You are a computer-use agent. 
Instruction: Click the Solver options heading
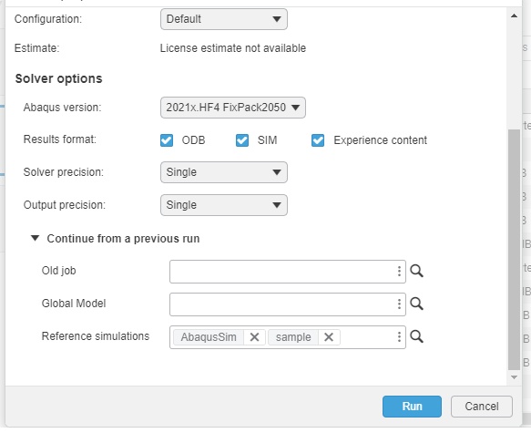pos(58,79)
